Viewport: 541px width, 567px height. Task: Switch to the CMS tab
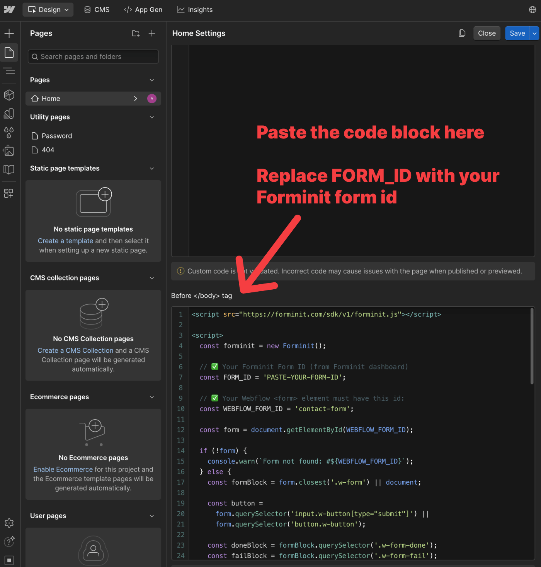click(x=97, y=10)
